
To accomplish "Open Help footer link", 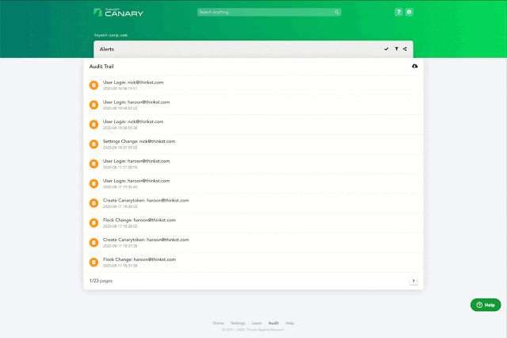I will (x=290, y=323).
